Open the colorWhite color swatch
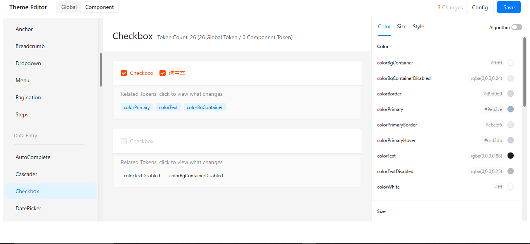The width and height of the screenshot is (530, 244). tap(511, 187)
